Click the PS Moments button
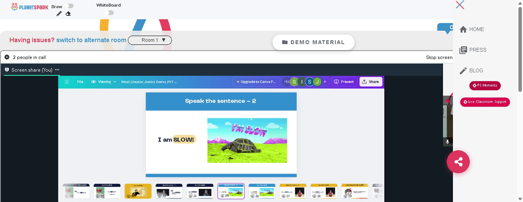 tap(485, 86)
